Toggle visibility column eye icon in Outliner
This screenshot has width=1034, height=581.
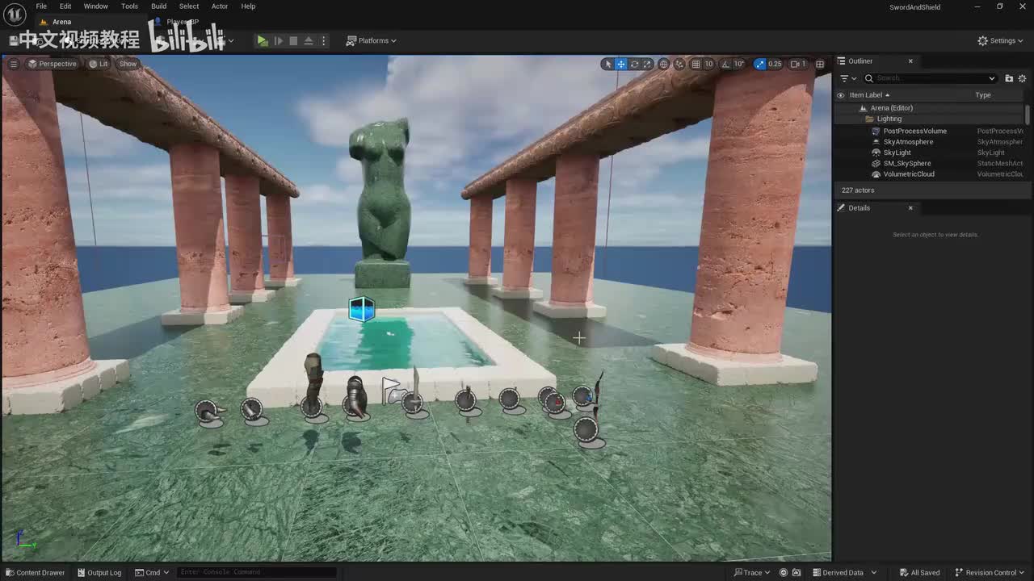click(x=841, y=95)
